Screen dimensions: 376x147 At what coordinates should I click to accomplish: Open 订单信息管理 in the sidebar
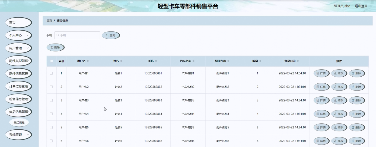pos(18,86)
